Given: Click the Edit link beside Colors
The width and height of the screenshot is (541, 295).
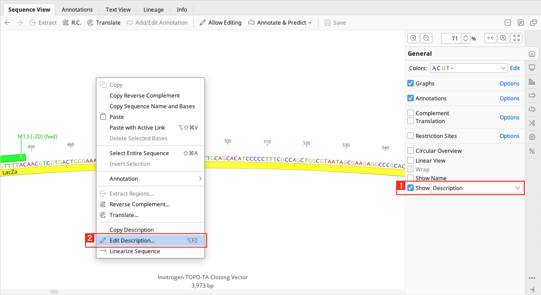Looking at the screenshot, I should pyautogui.click(x=515, y=68).
